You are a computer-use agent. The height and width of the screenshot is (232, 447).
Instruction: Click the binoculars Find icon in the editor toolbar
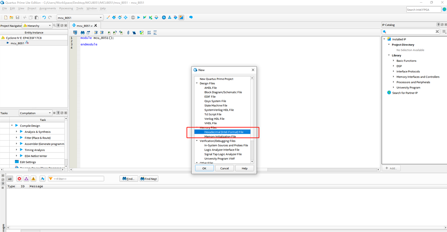(x=82, y=32)
